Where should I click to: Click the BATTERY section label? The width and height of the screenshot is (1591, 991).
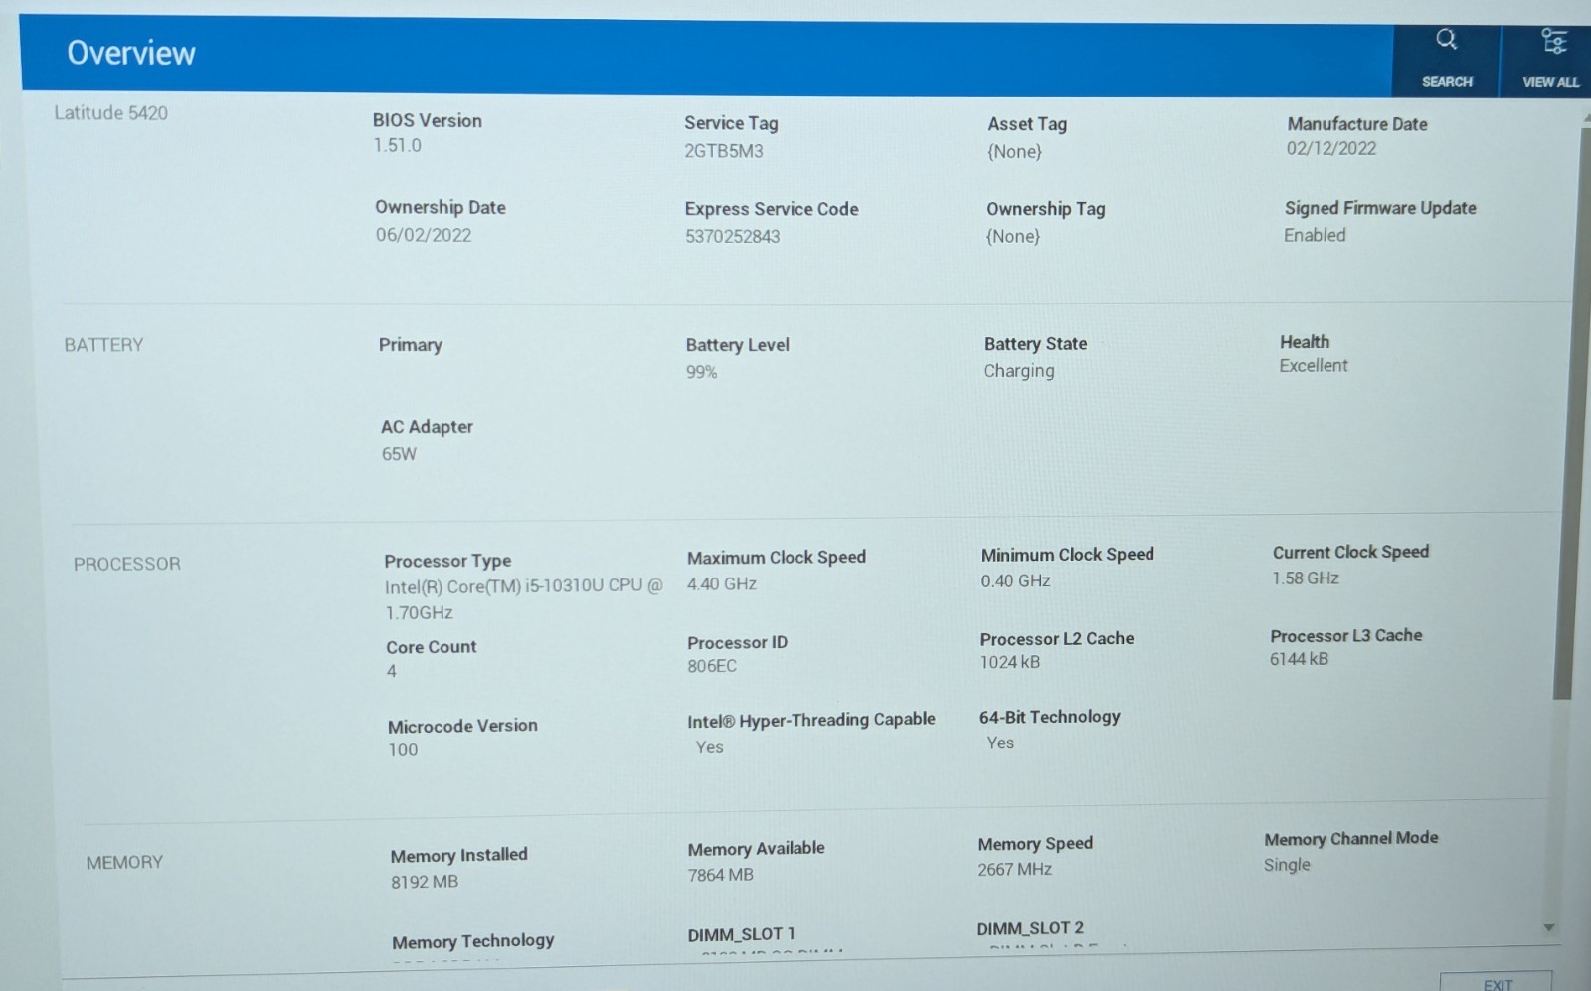[x=103, y=345]
